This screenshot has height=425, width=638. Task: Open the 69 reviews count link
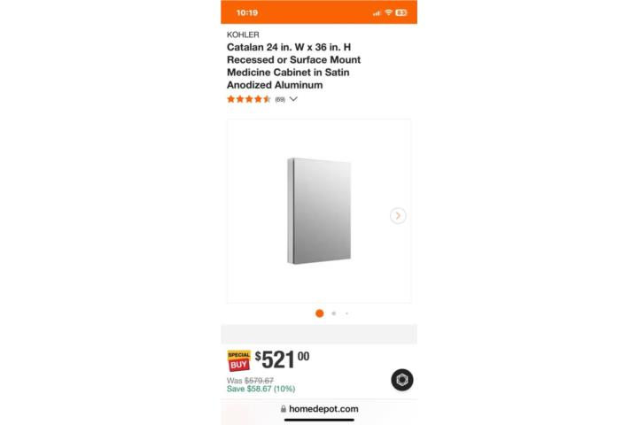click(x=280, y=99)
